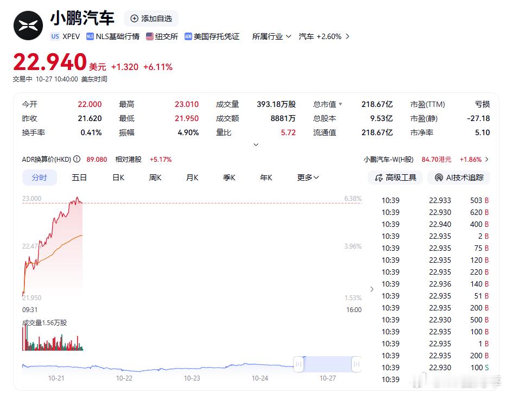
Task: Click the XPEV company logo icon
Action: point(27,25)
